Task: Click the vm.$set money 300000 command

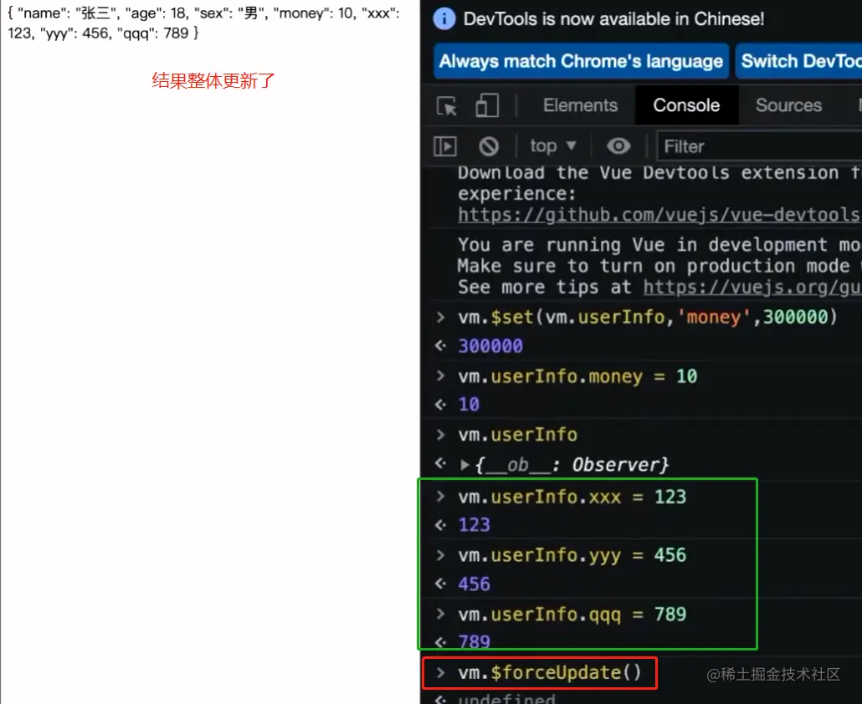Action: pos(648,318)
